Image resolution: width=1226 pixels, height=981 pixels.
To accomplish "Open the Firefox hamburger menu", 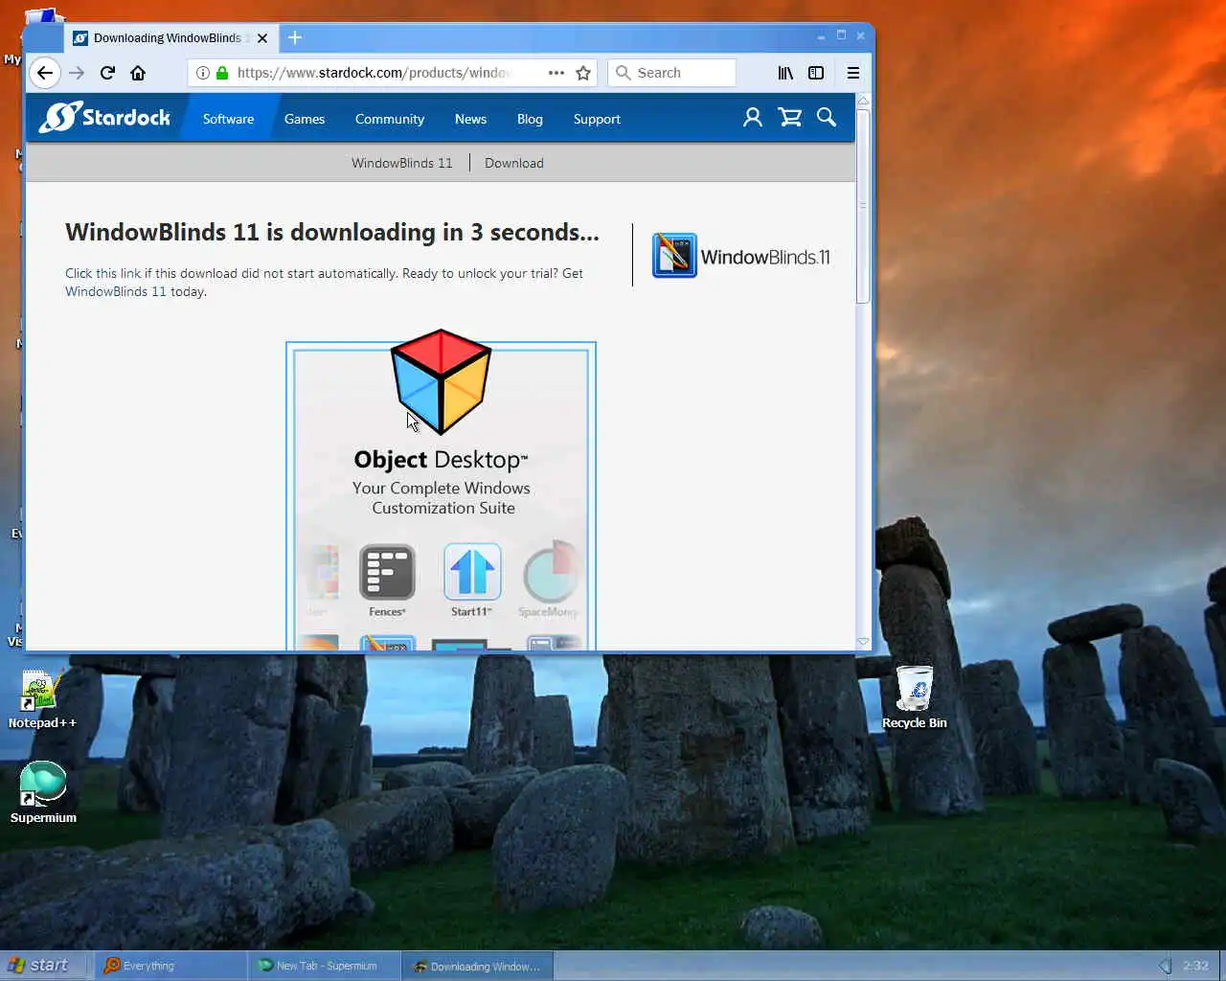I will click(x=852, y=73).
